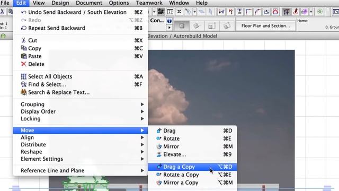This screenshot has height=191, width=339.
Task: Choose Rotate in Move submenu
Action: click(x=192, y=138)
